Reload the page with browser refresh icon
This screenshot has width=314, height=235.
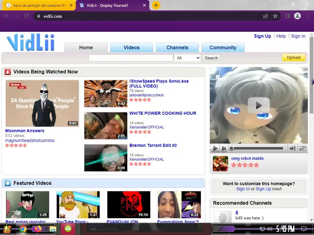point(26,16)
